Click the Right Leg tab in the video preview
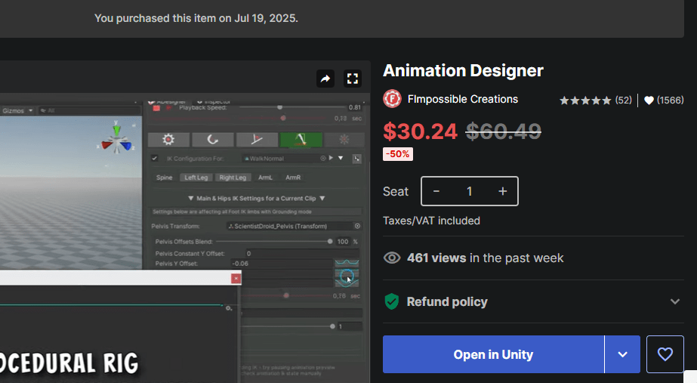The height and width of the screenshot is (383, 697). click(x=232, y=178)
